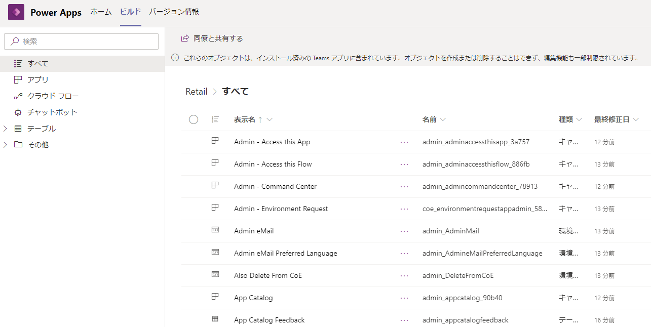The image size is (651, 327).
Task: Select アプリ in the sidebar
Action: (x=82, y=80)
